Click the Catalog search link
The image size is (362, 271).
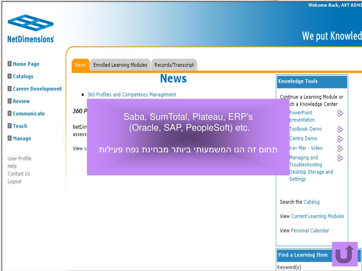311,202
